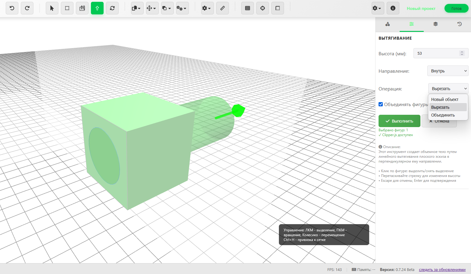Select the cursor pointer tool
The height and width of the screenshot is (274, 471).
tap(52, 8)
